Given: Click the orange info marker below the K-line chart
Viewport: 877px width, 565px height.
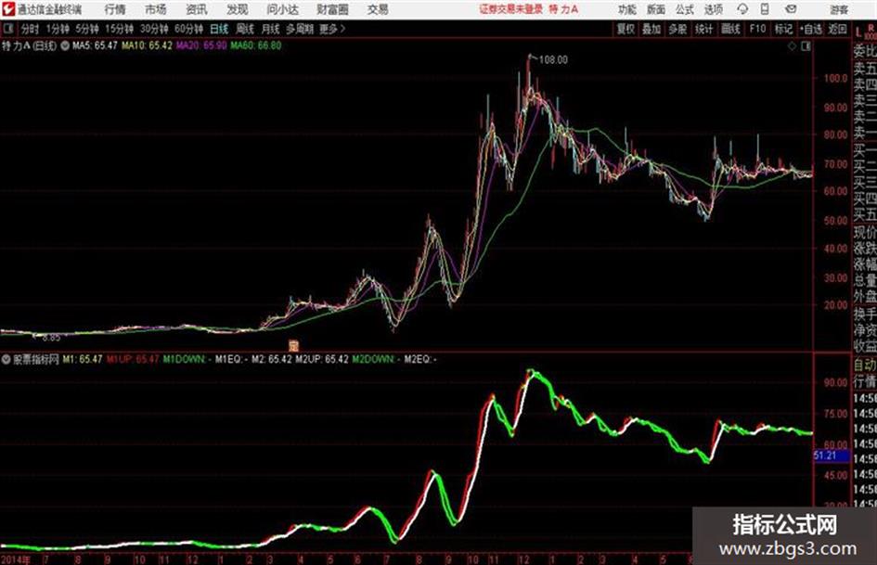Looking at the screenshot, I should [x=293, y=345].
